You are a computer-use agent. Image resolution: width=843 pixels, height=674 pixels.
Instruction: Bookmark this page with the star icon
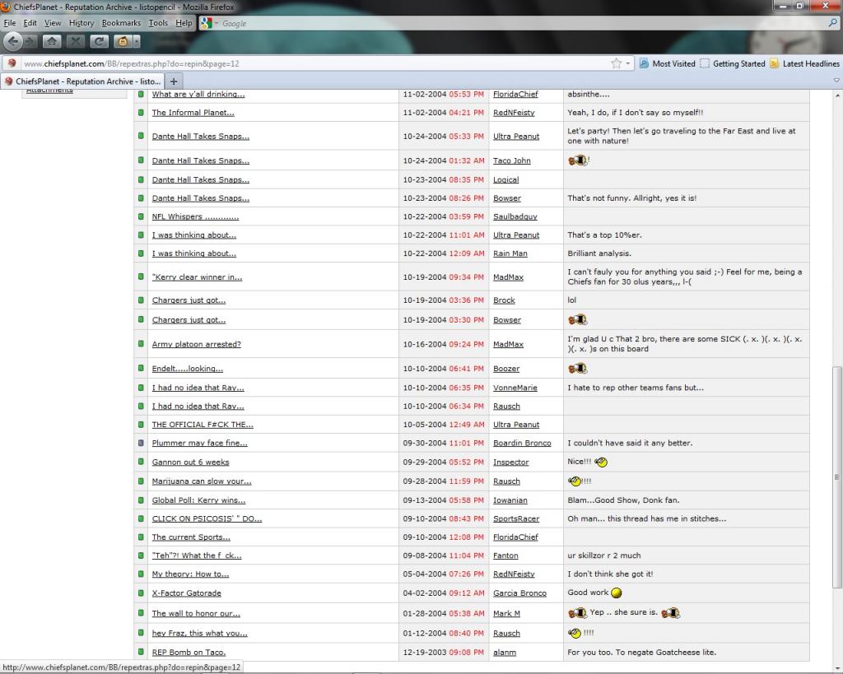616,63
